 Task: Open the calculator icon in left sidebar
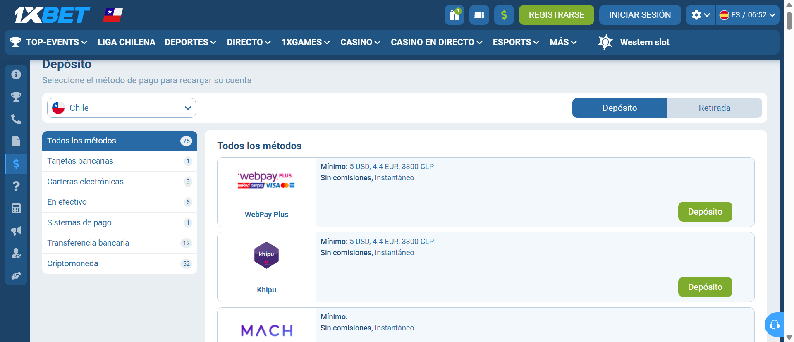point(16,208)
